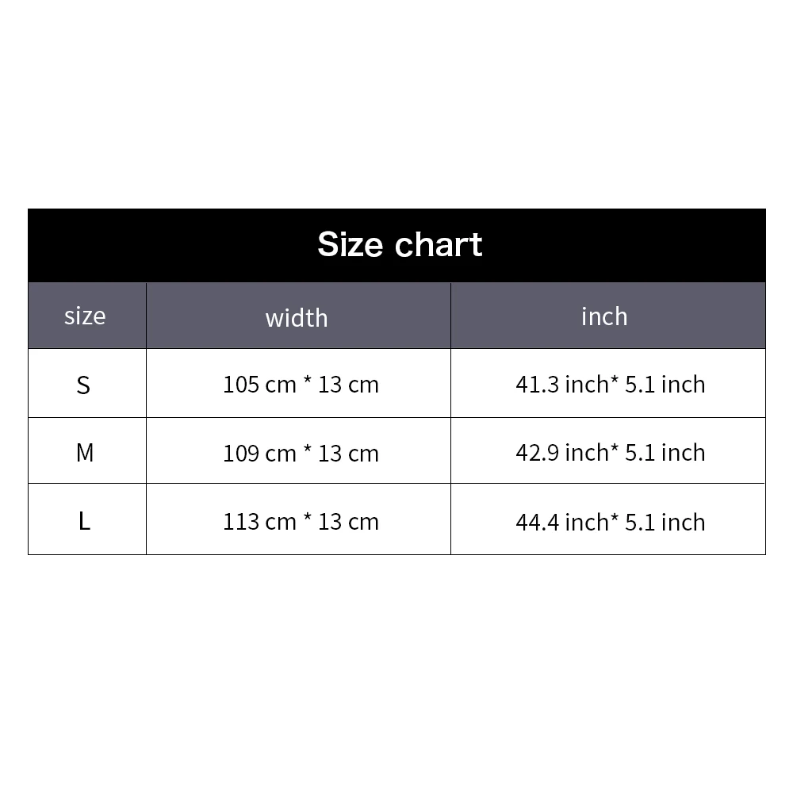Click the word Size in title
The width and height of the screenshot is (793, 793).
350,245
